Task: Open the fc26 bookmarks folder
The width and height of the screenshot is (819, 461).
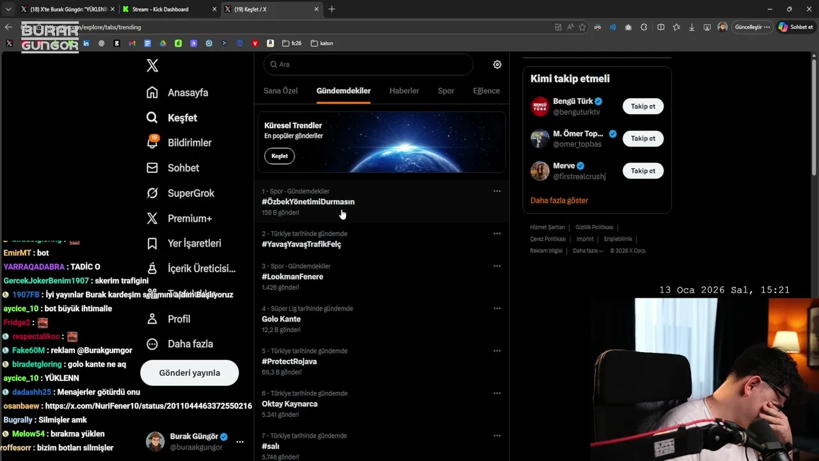Action: (292, 44)
